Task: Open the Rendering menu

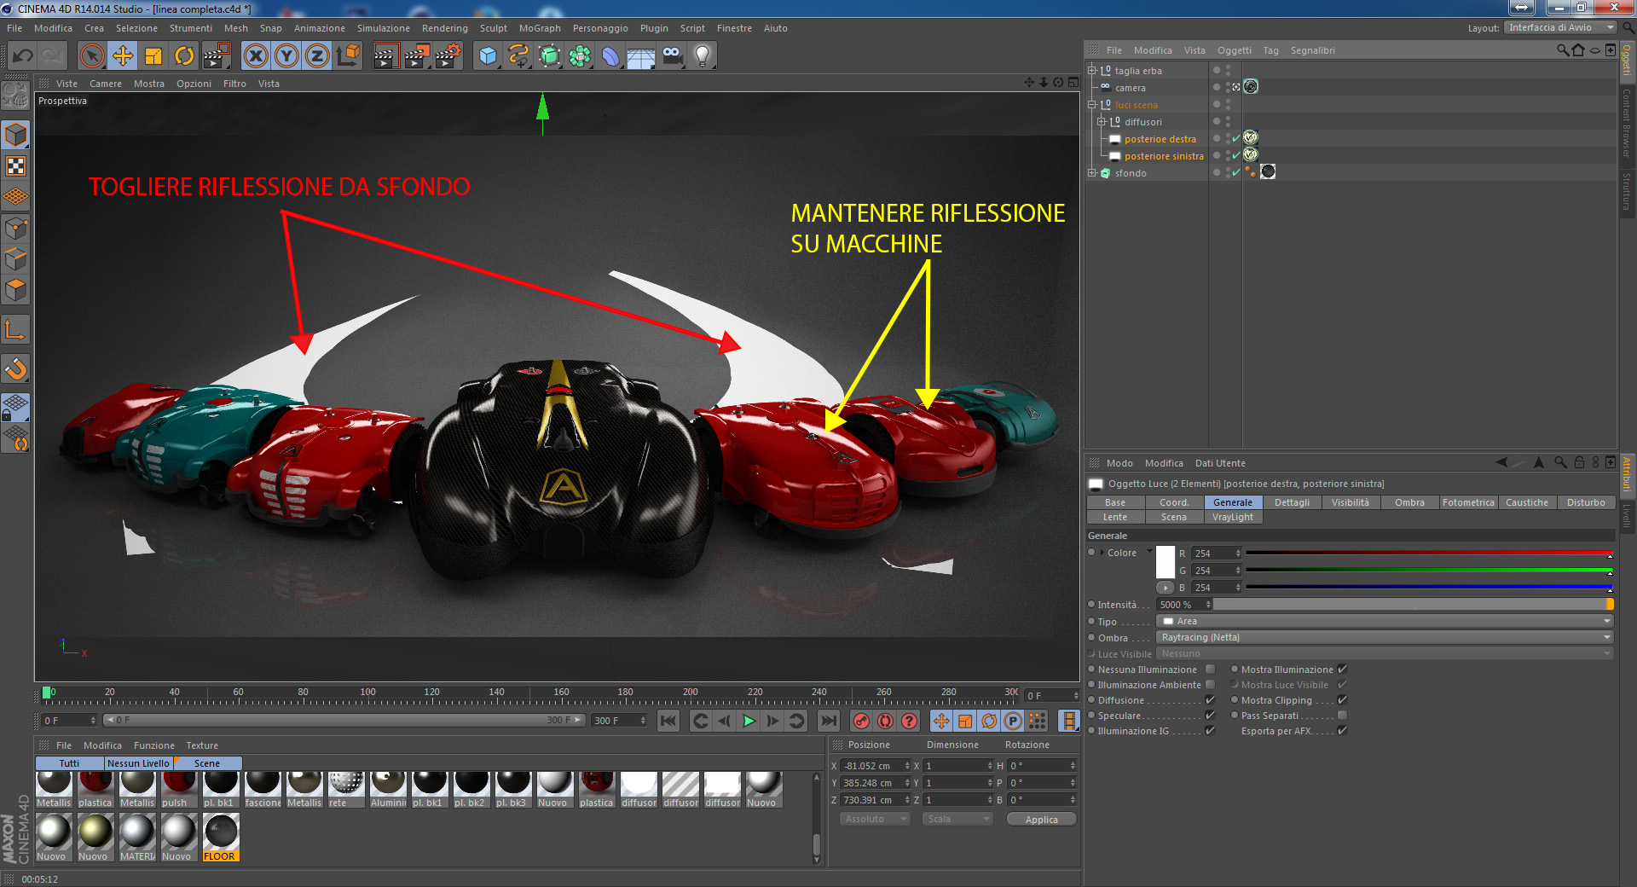Action: click(444, 28)
